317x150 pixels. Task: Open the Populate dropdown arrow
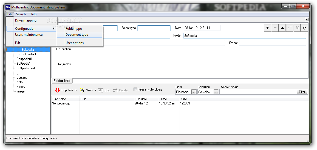(76, 90)
